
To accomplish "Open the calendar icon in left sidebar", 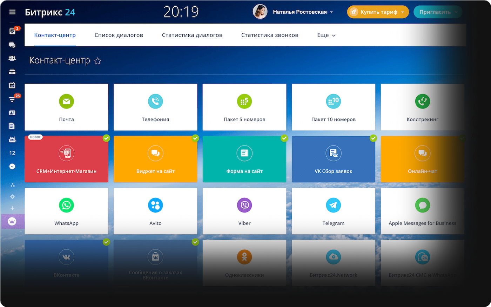I will [x=12, y=85].
